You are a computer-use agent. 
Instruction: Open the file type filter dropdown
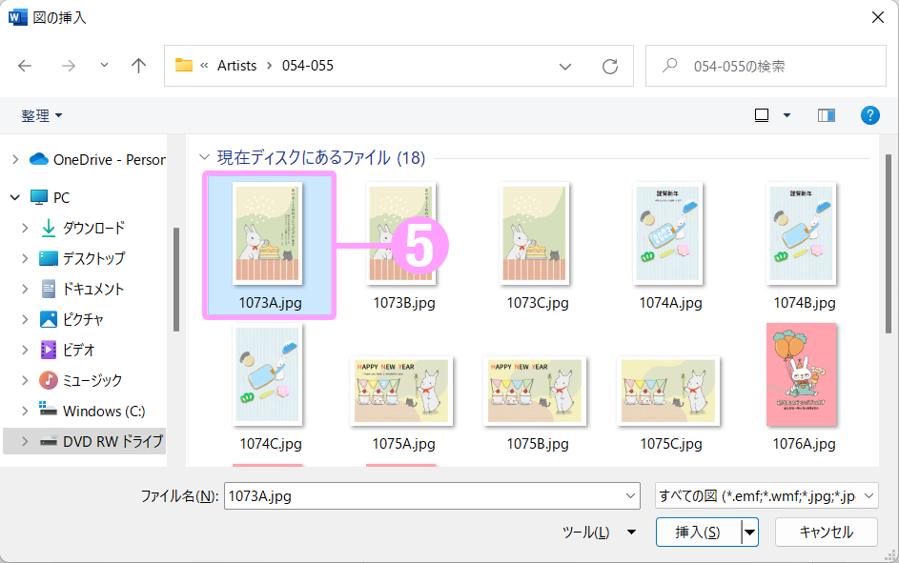[766, 496]
